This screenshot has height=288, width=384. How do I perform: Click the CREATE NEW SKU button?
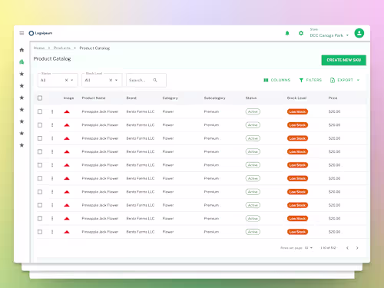point(344,60)
